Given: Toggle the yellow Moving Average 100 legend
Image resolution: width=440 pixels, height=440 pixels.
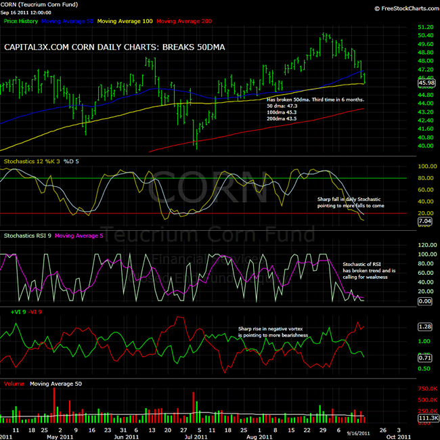Looking at the screenshot, I should tap(125, 21).
